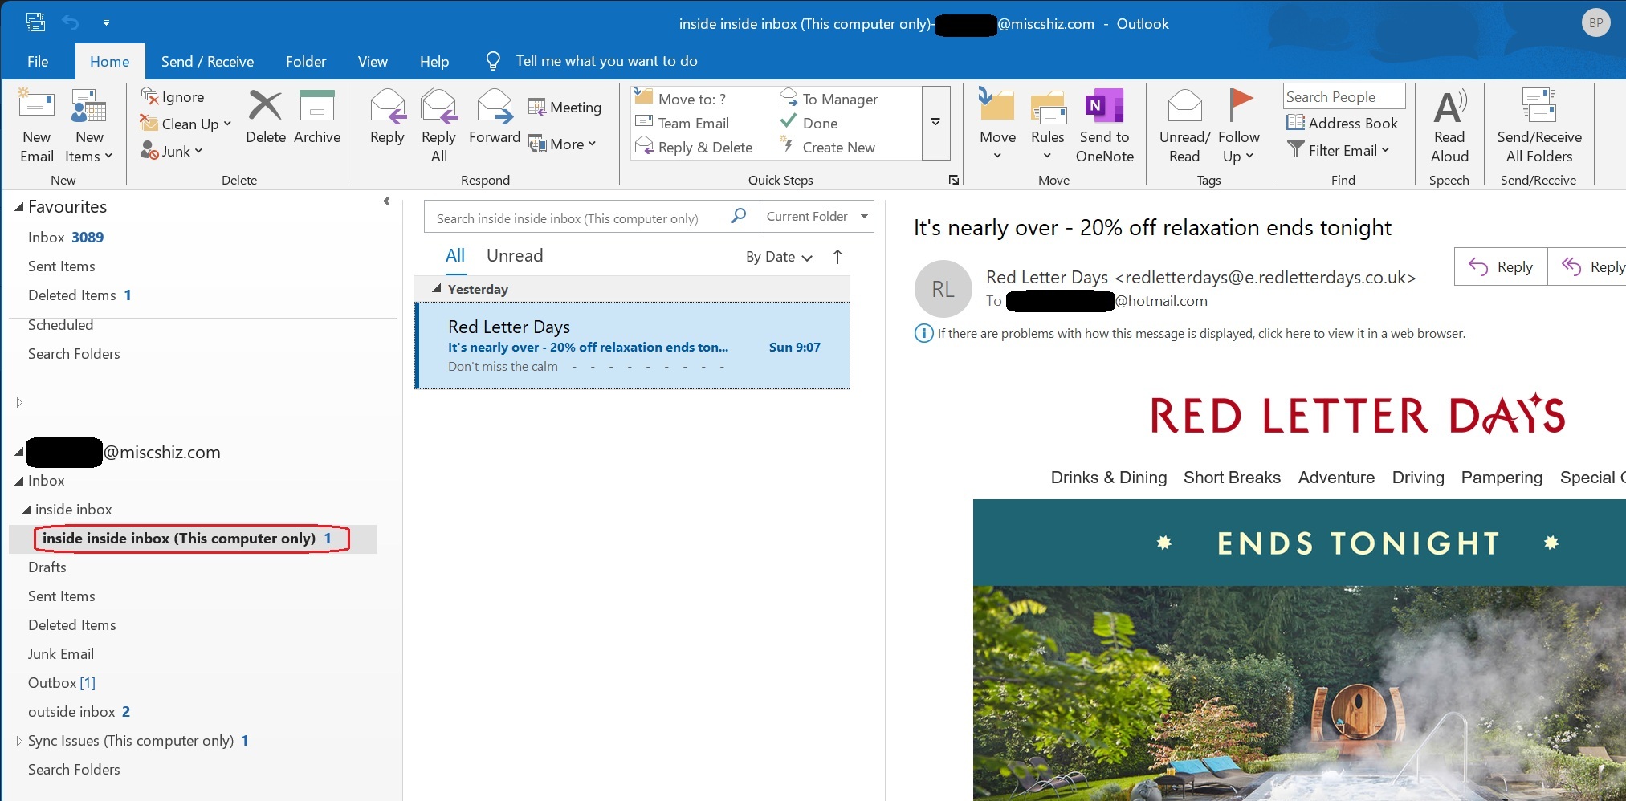The height and width of the screenshot is (801, 1626).
Task: Open the Address Book
Action: click(x=1342, y=123)
